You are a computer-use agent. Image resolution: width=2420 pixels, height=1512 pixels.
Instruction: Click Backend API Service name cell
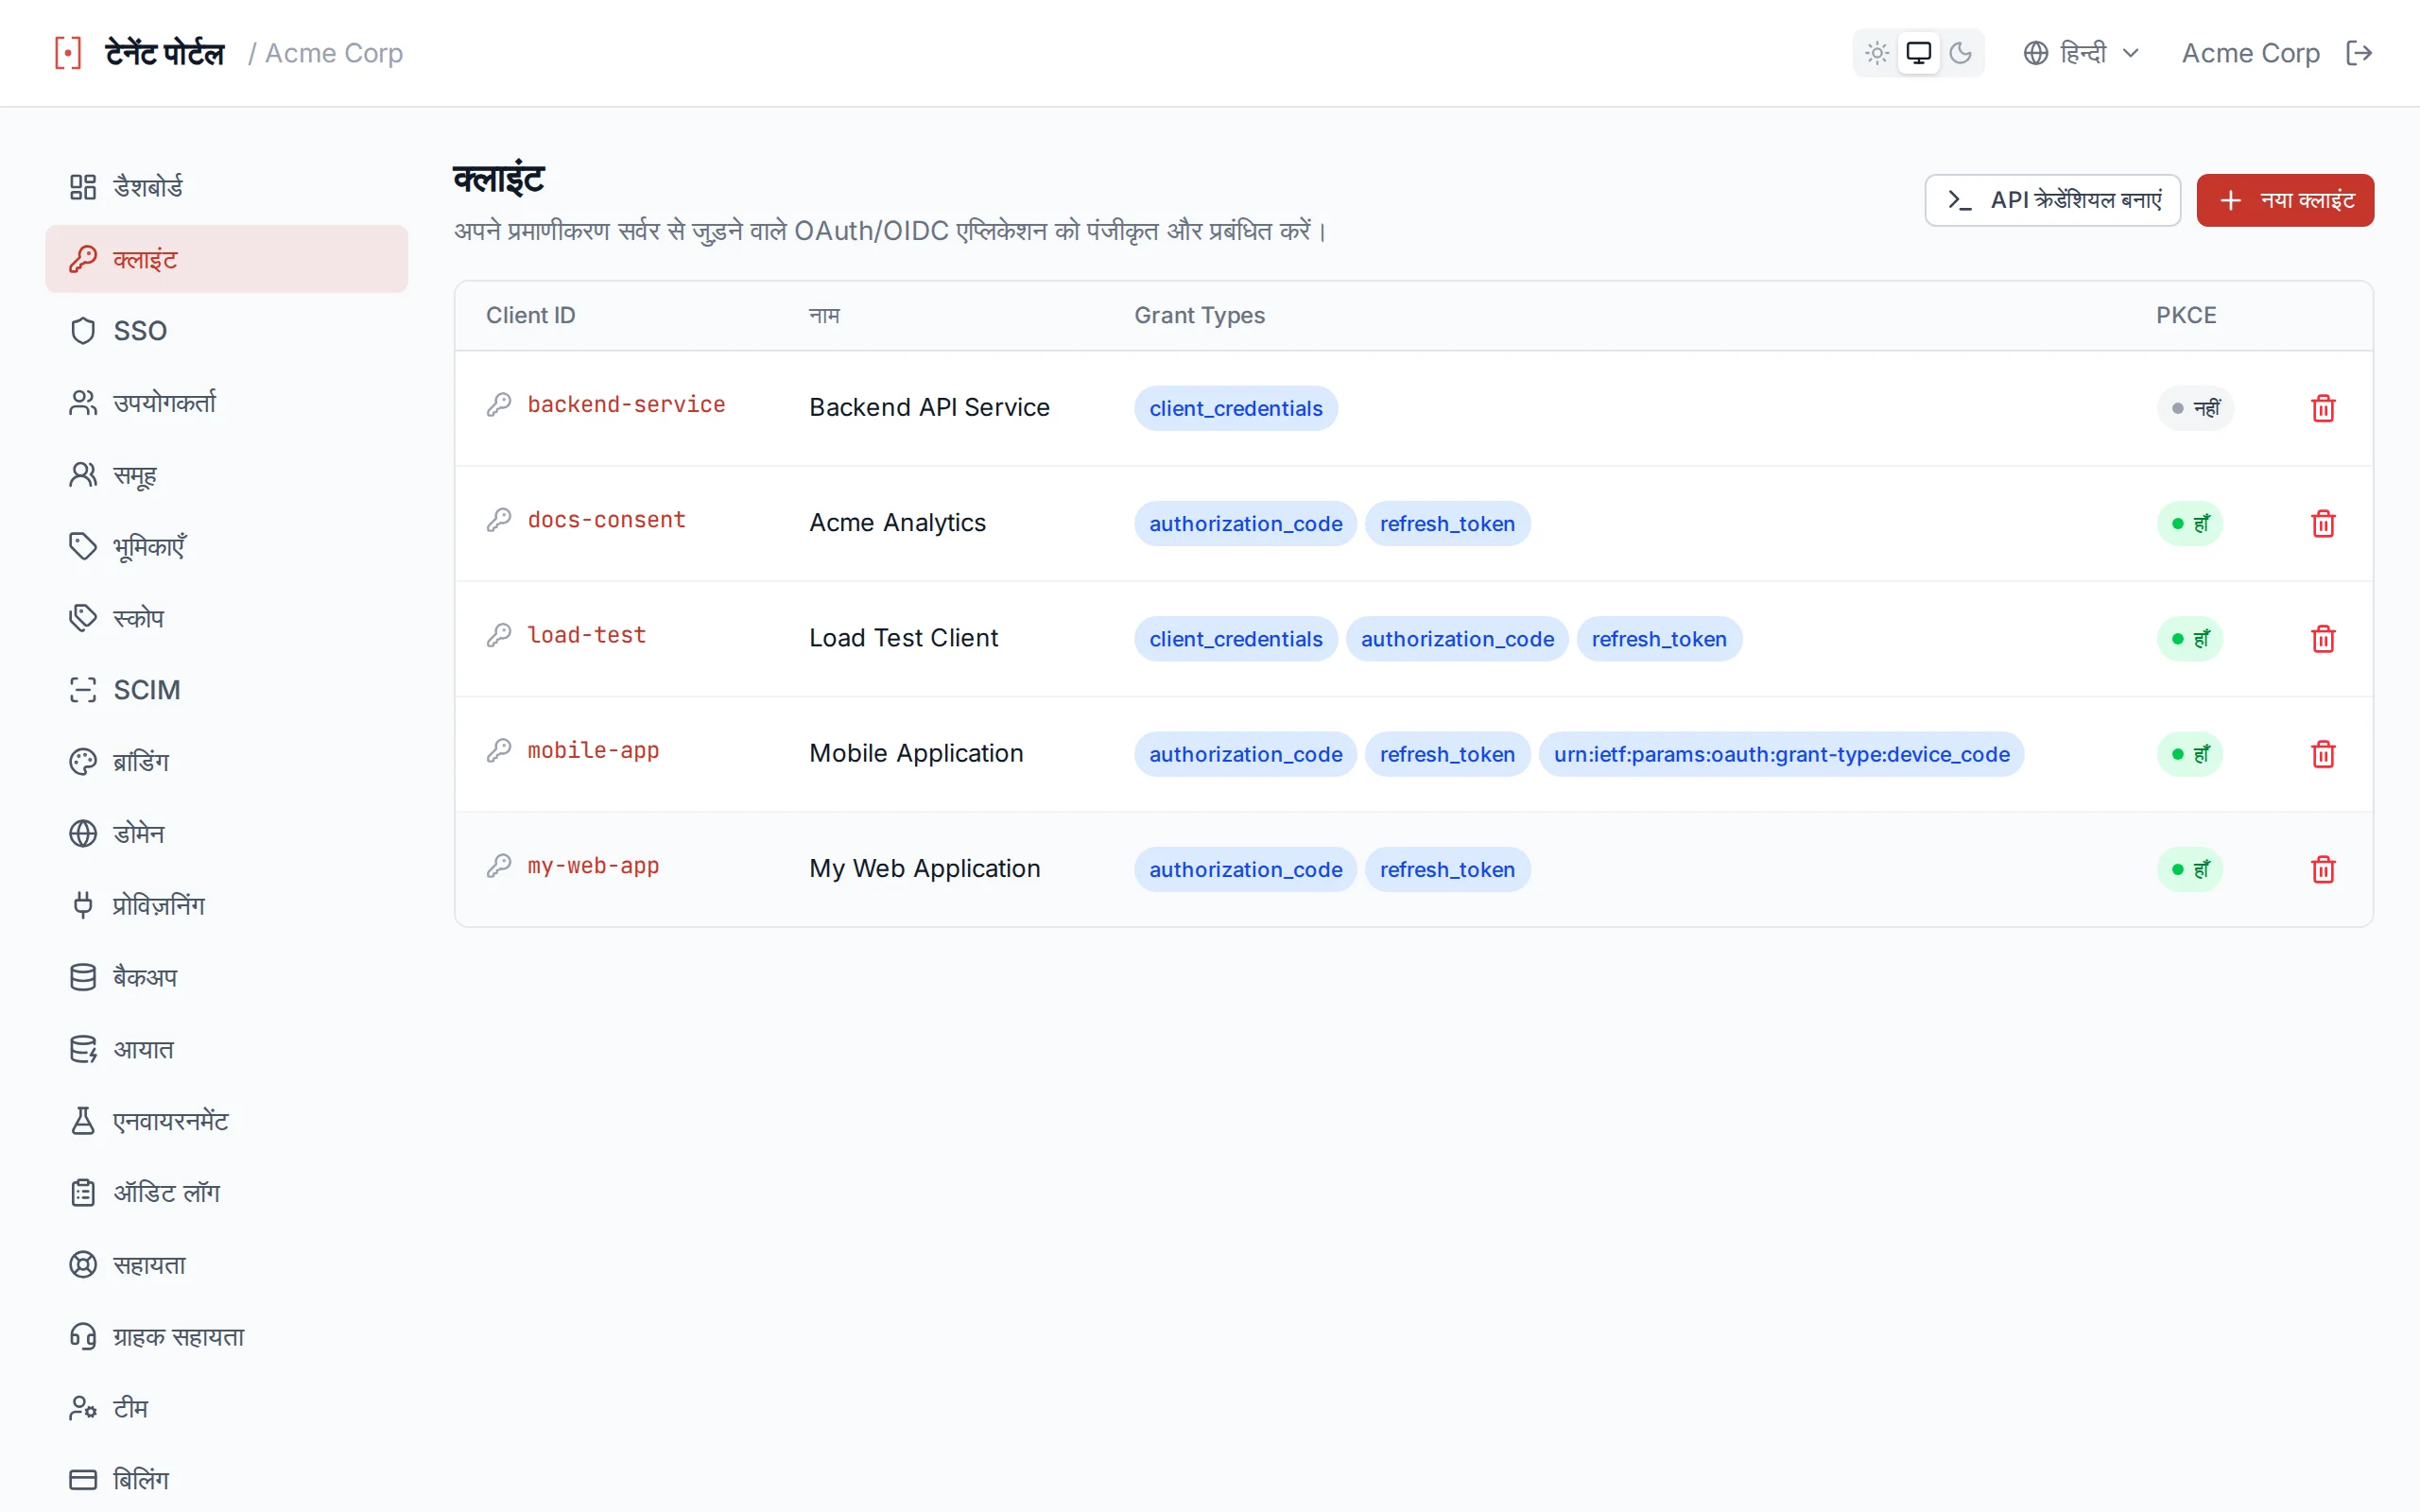(929, 407)
